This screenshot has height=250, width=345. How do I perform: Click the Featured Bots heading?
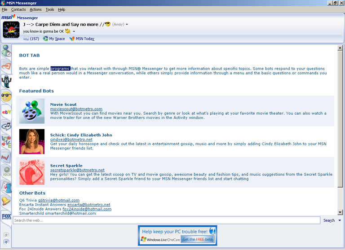(36, 91)
